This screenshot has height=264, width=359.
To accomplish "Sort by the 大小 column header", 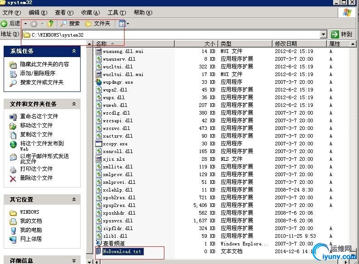I will [x=196, y=43].
